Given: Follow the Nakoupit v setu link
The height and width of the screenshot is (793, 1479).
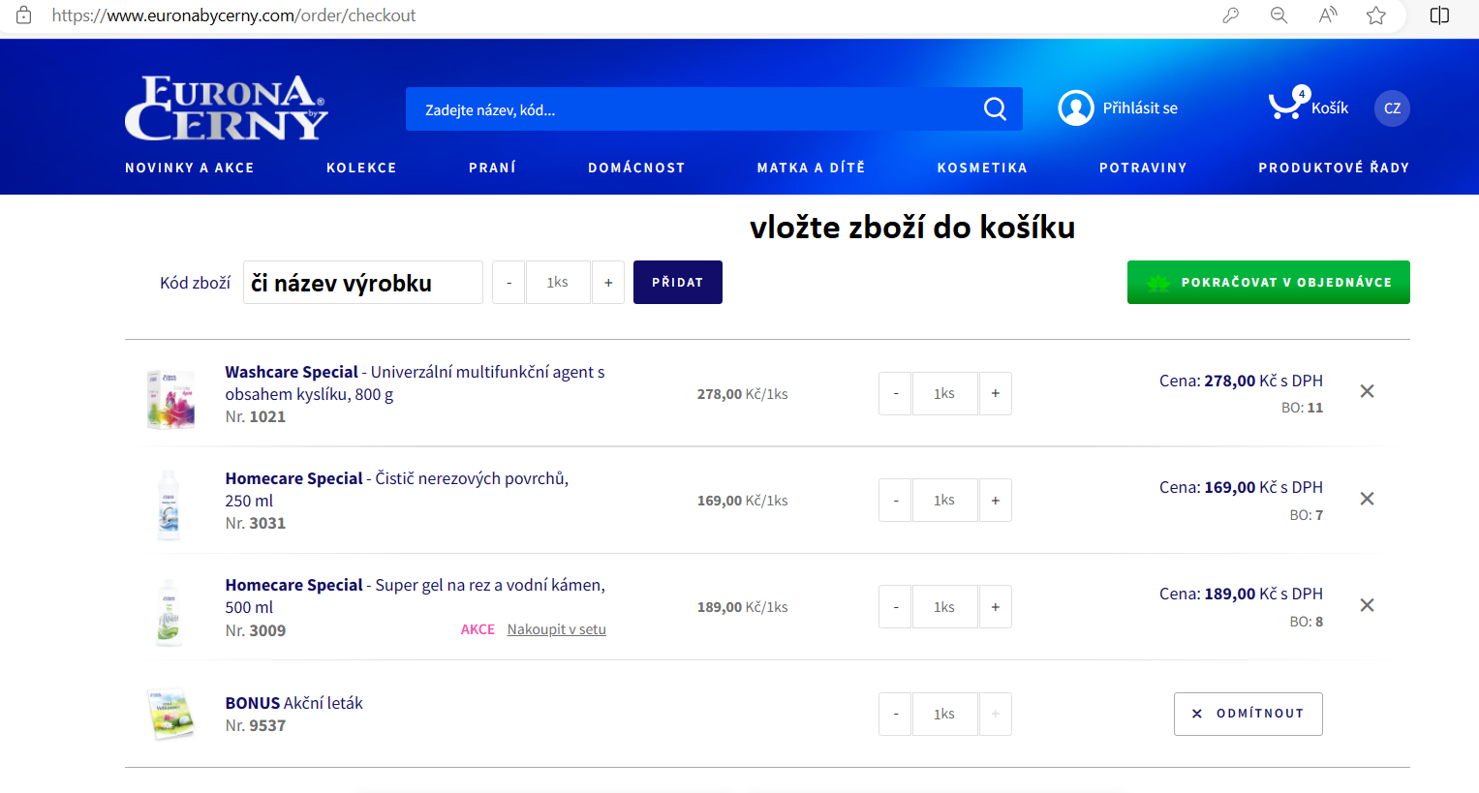Looking at the screenshot, I should point(556,629).
